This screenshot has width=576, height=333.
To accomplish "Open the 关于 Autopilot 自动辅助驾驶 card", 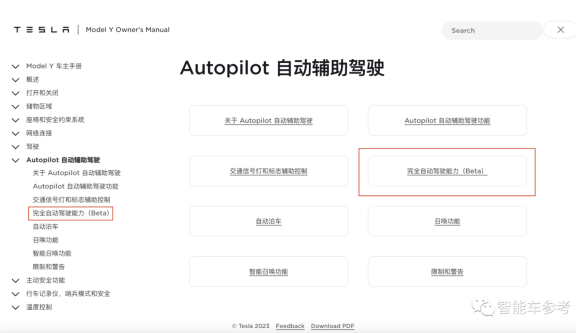I will pyautogui.click(x=268, y=121).
